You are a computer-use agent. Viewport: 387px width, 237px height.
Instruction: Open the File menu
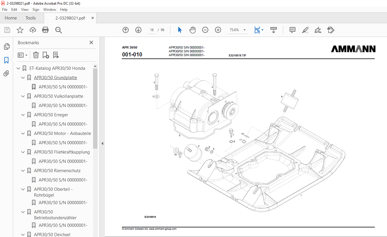pos(5,10)
